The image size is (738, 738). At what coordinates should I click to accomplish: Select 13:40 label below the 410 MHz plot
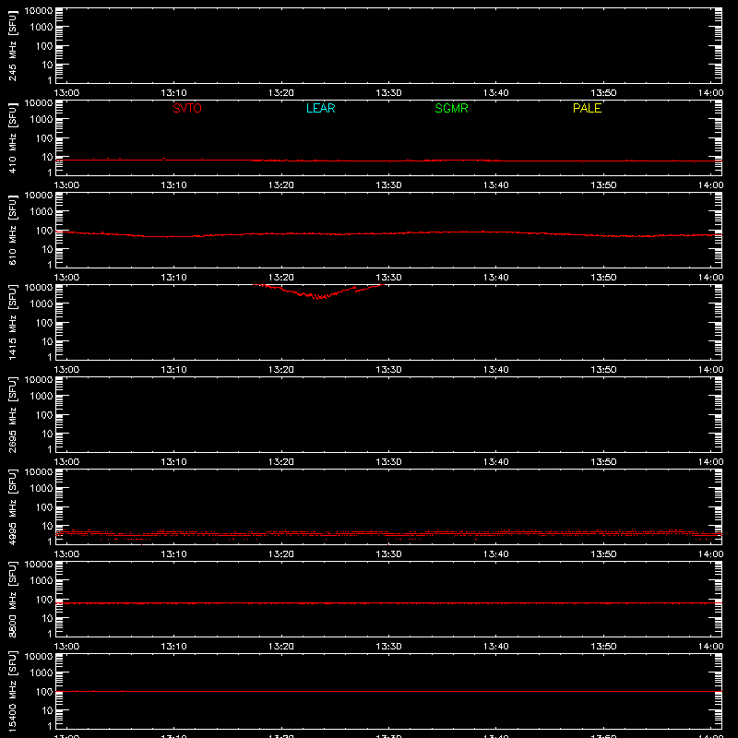point(496,185)
